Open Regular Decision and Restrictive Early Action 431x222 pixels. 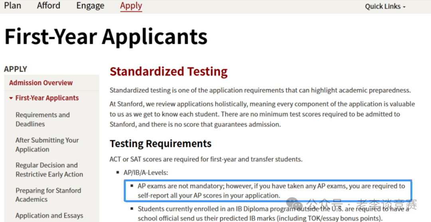[49, 170]
